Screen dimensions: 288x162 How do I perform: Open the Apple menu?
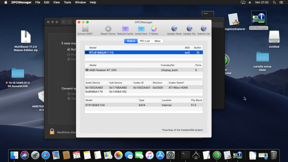(x=6, y=2)
